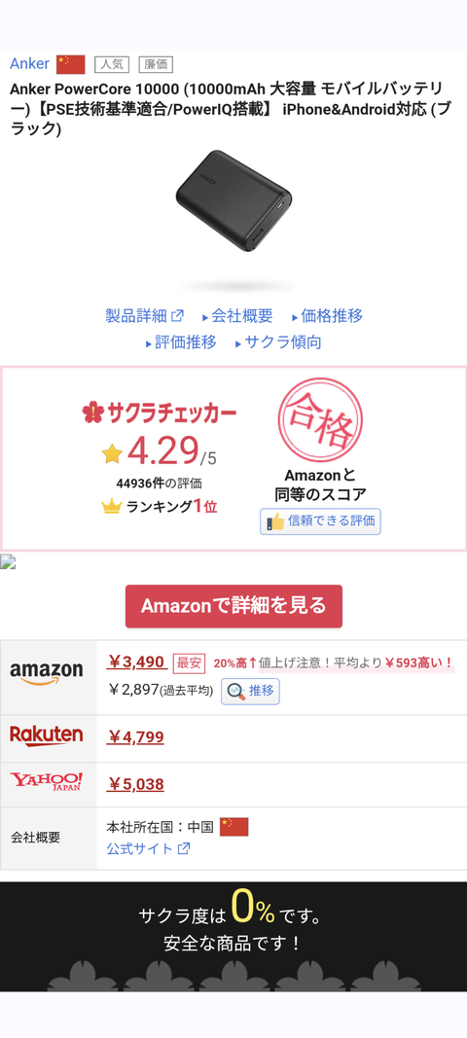Click the Rakuten logo
This screenshot has height=1038, width=467.
[x=47, y=736]
